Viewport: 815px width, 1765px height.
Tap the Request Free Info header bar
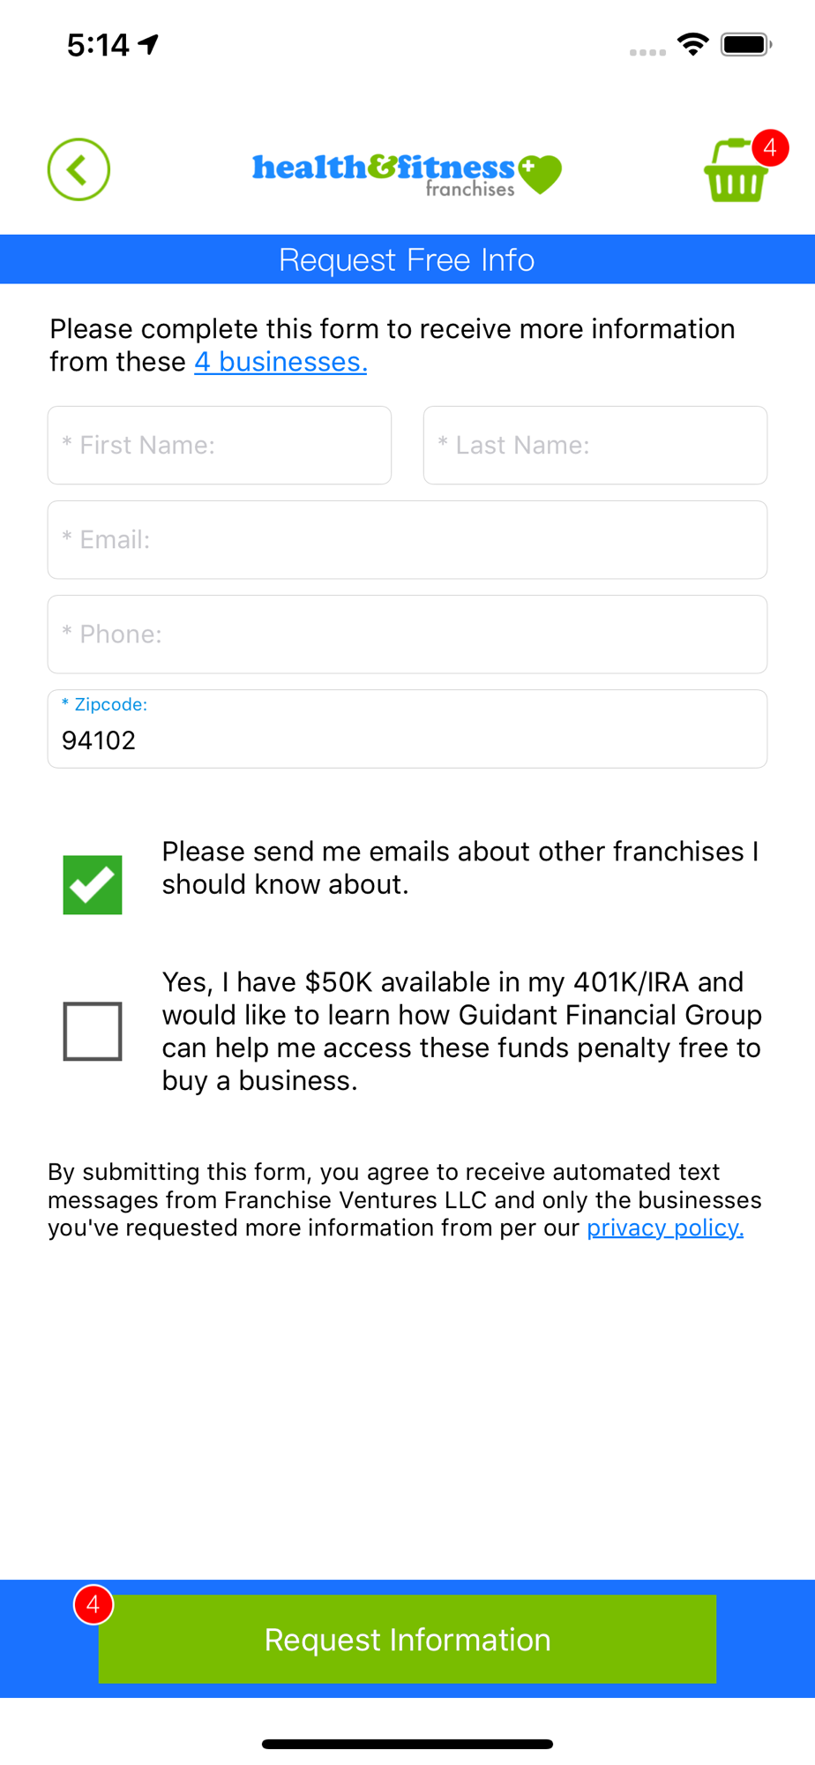pos(407,259)
